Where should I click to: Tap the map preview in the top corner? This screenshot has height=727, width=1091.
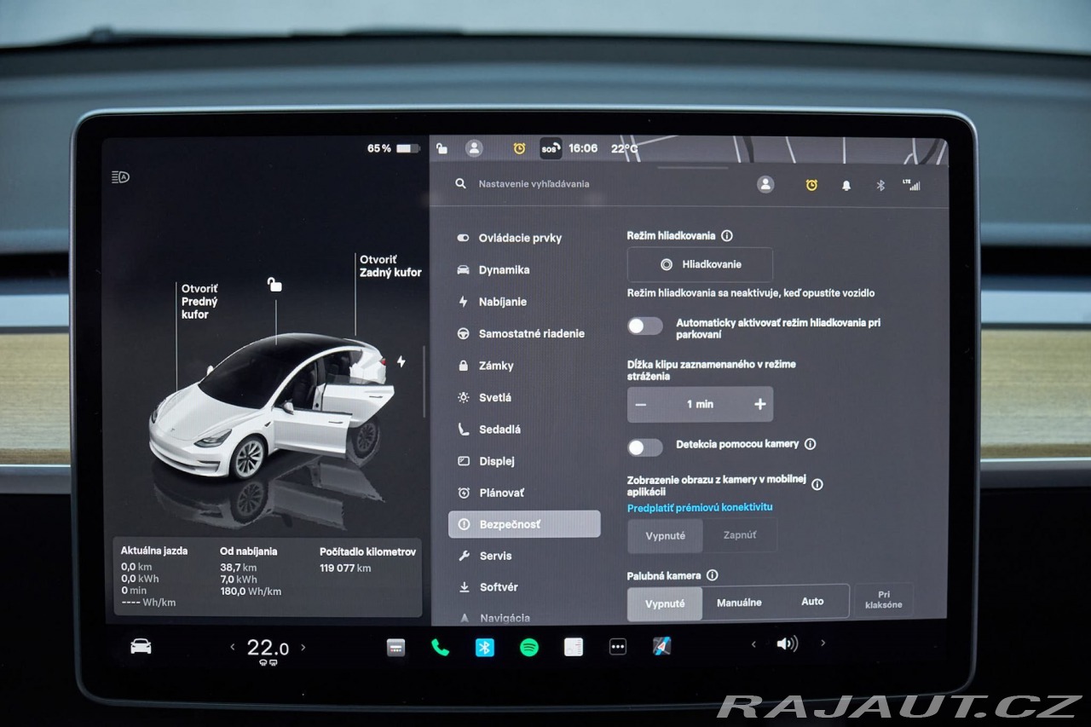point(782,149)
